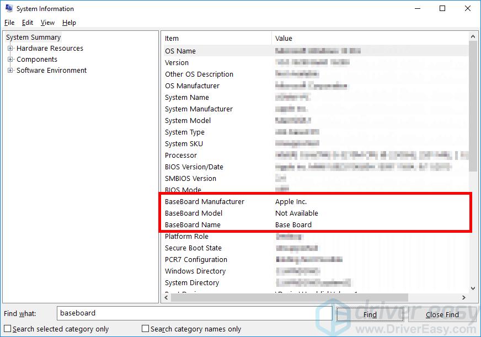The image size is (481, 337).
Task: Expand the Software Environment node
Action: [x=11, y=70]
